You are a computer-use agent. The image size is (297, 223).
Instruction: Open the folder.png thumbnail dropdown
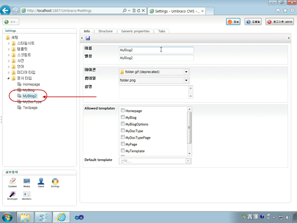click(186, 80)
